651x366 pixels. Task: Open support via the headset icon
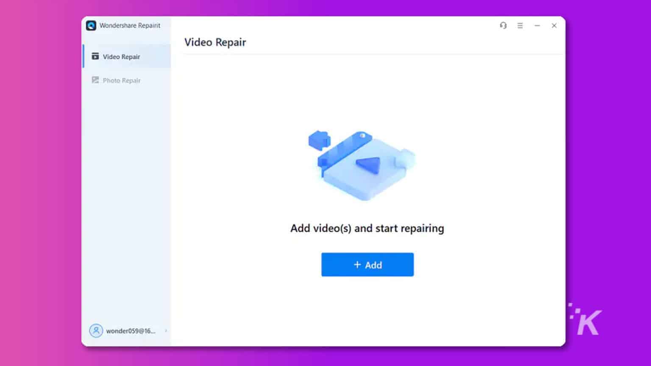(x=503, y=25)
